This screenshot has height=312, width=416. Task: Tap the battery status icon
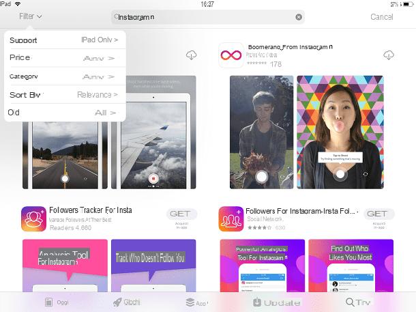(408, 4)
